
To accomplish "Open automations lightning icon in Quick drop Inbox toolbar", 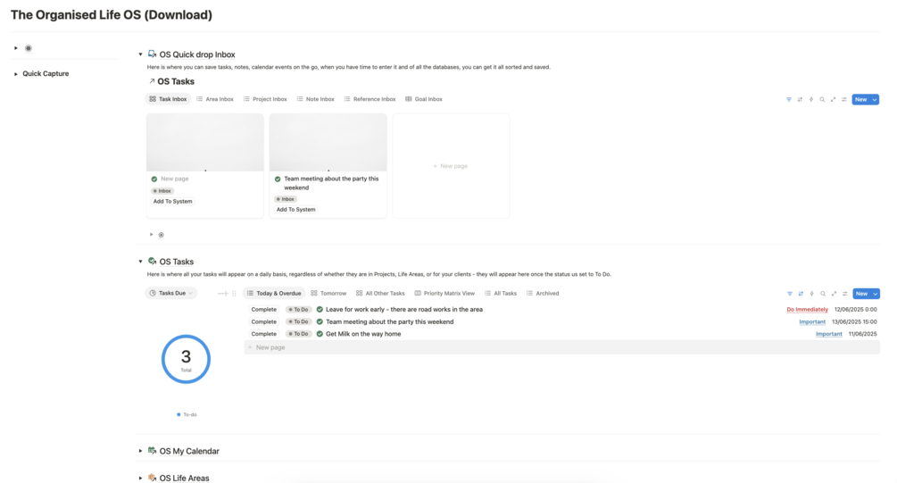I will 811,100.
